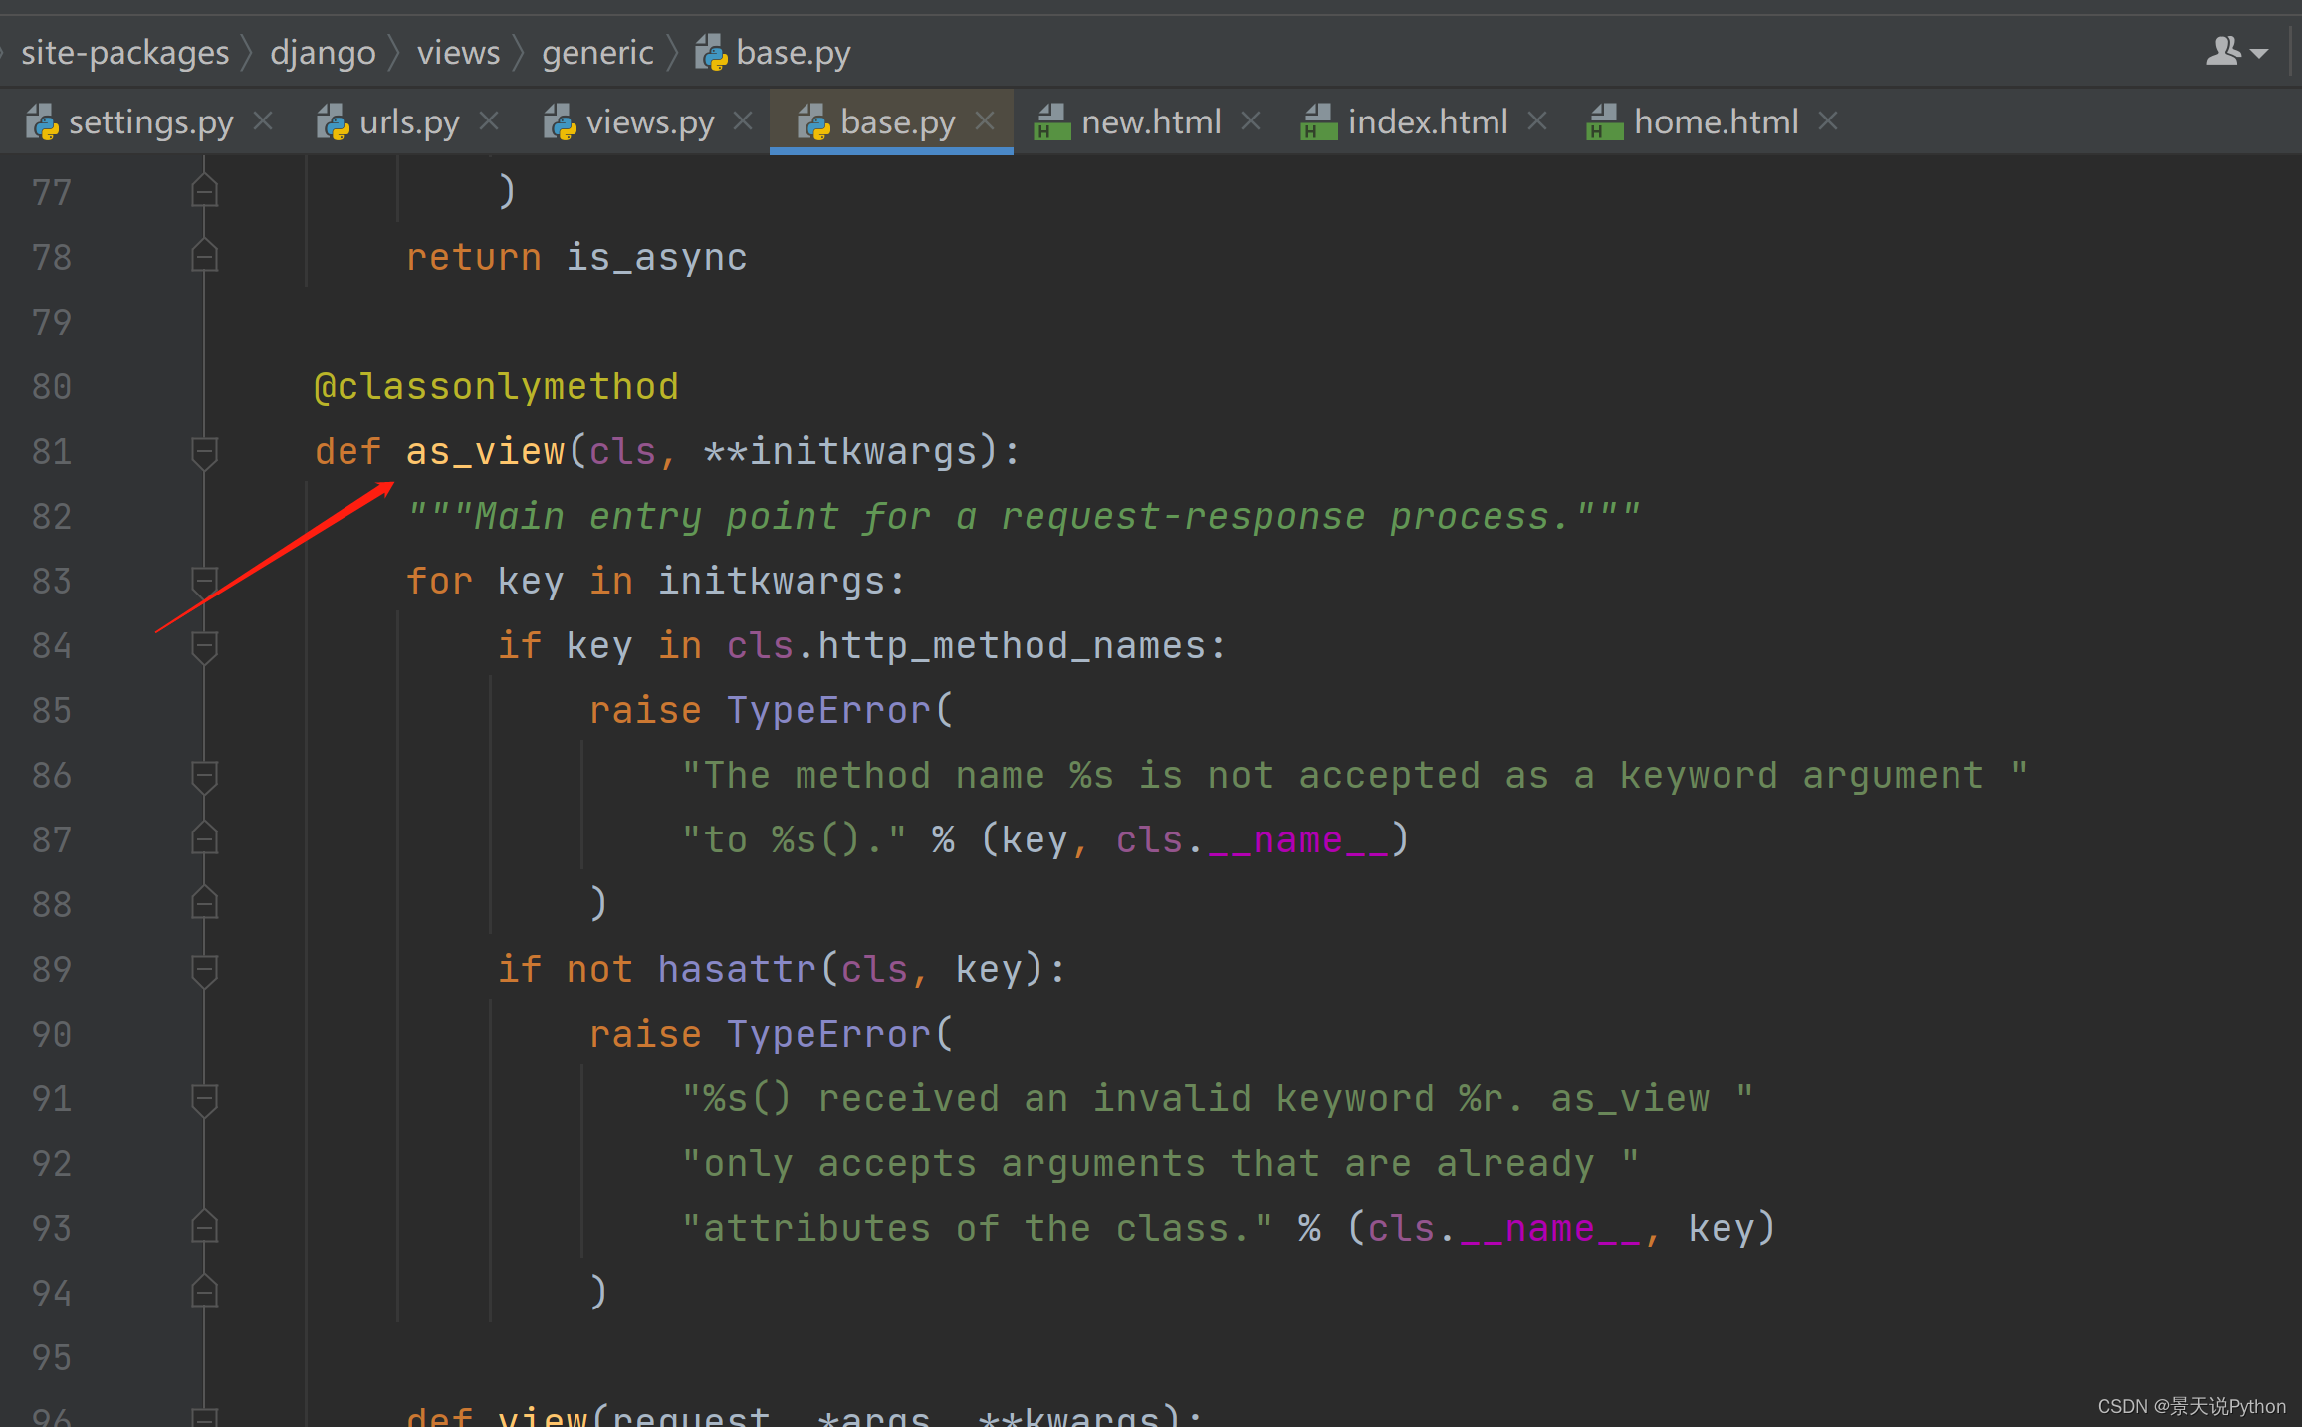Click site-packages in the breadcrumb bar
The image size is (2302, 1427).
pyautogui.click(x=124, y=52)
